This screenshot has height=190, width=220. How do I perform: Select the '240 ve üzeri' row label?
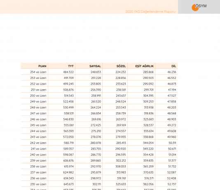(x=38, y=155)
